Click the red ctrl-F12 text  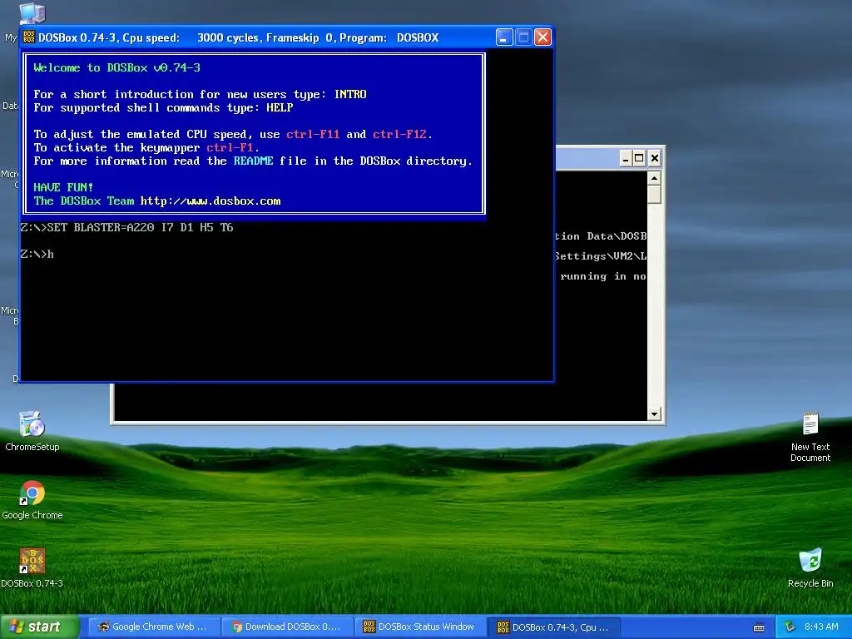click(x=400, y=134)
